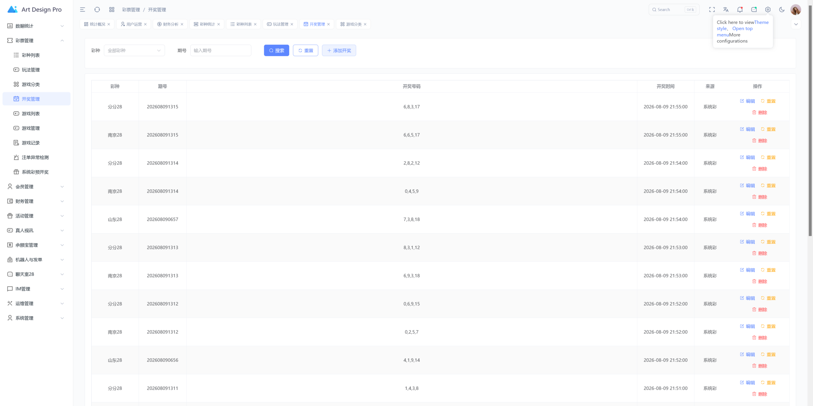Reset the 南京28 202608091312 draw
Image resolution: width=813 pixels, height=406 pixels.
point(768,326)
